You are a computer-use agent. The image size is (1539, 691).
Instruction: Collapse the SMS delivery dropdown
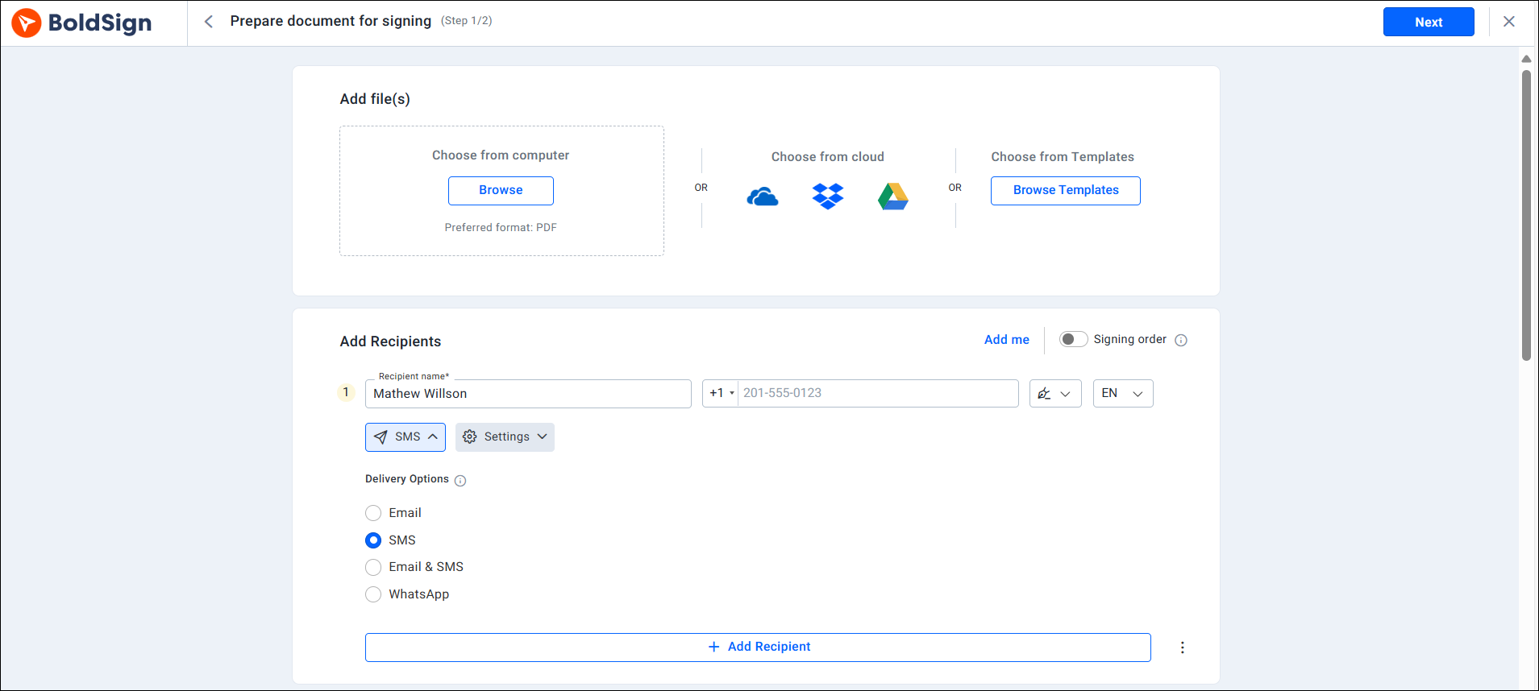coord(406,437)
